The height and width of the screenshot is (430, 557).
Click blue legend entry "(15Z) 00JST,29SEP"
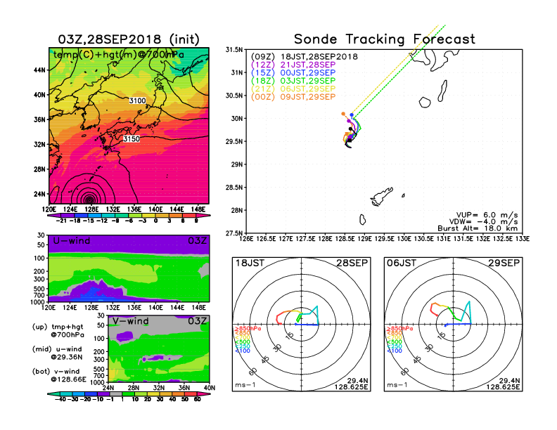[x=293, y=73]
